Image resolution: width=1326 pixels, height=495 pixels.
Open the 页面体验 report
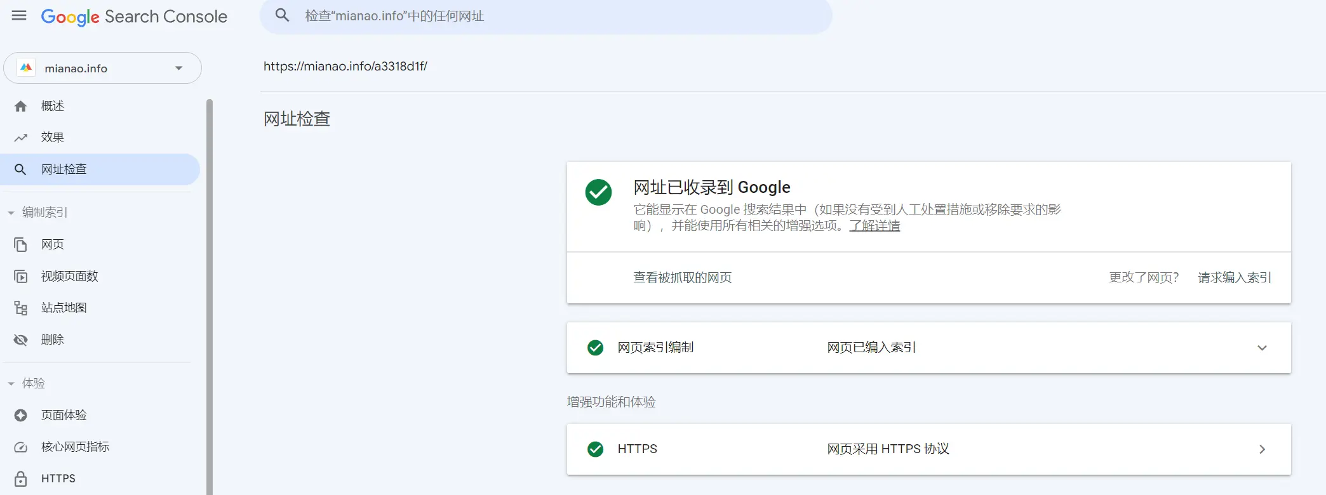coord(64,415)
